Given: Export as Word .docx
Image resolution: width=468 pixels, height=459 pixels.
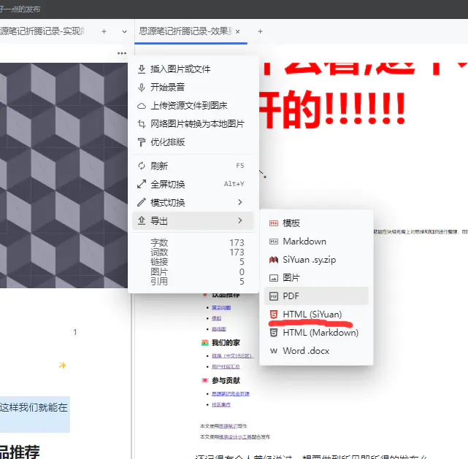Looking at the screenshot, I should click(316, 351).
